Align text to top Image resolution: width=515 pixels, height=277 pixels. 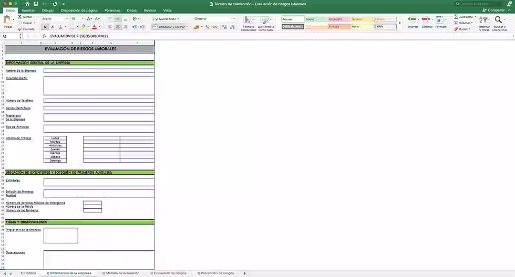pos(110,19)
